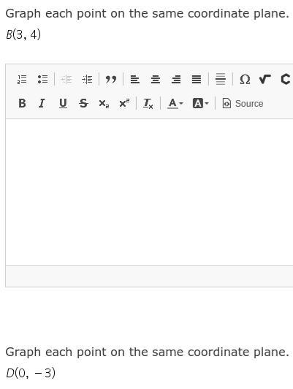Justify the text alignment
Image resolution: width=293 pixels, height=389 pixels.
click(197, 80)
